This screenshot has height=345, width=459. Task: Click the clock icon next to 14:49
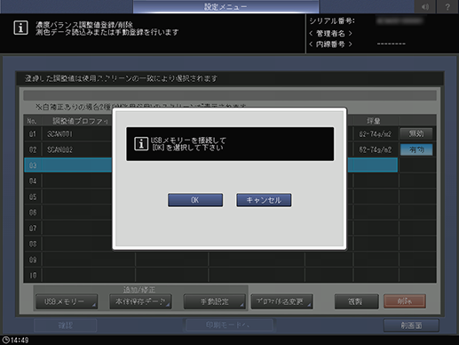point(5,340)
